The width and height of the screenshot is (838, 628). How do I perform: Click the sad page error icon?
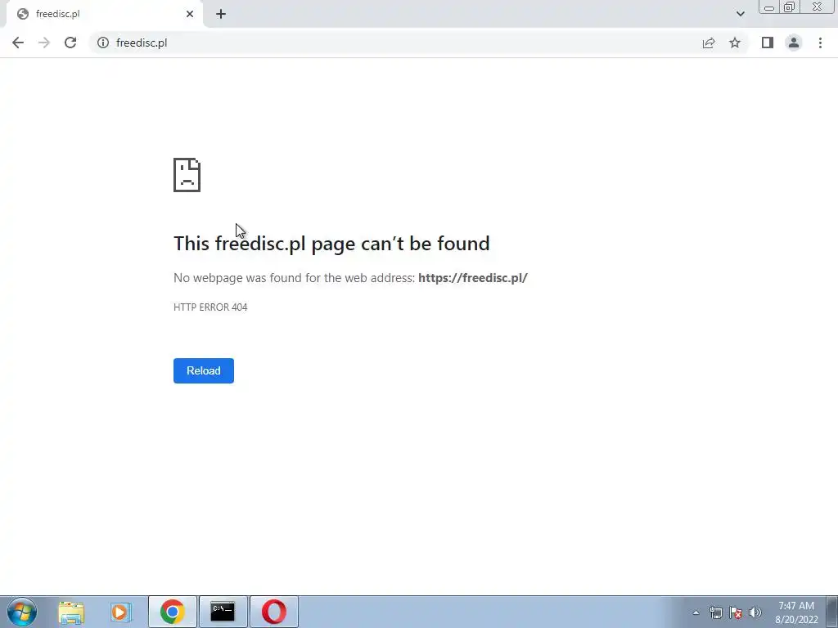point(187,175)
